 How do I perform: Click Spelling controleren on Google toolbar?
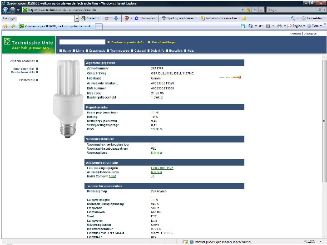(178, 18)
